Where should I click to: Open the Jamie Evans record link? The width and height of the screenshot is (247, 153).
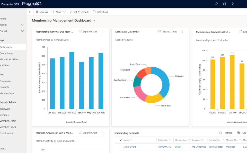130,147
